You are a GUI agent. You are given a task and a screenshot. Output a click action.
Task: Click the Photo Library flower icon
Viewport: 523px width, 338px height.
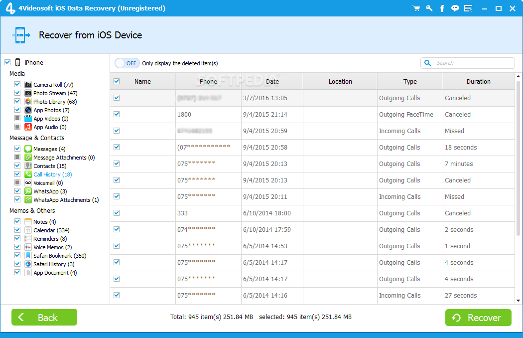(x=28, y=102)
